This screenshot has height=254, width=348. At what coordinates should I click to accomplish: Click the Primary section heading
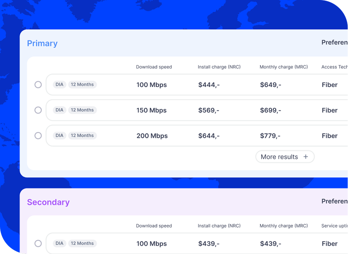point(42,43)
